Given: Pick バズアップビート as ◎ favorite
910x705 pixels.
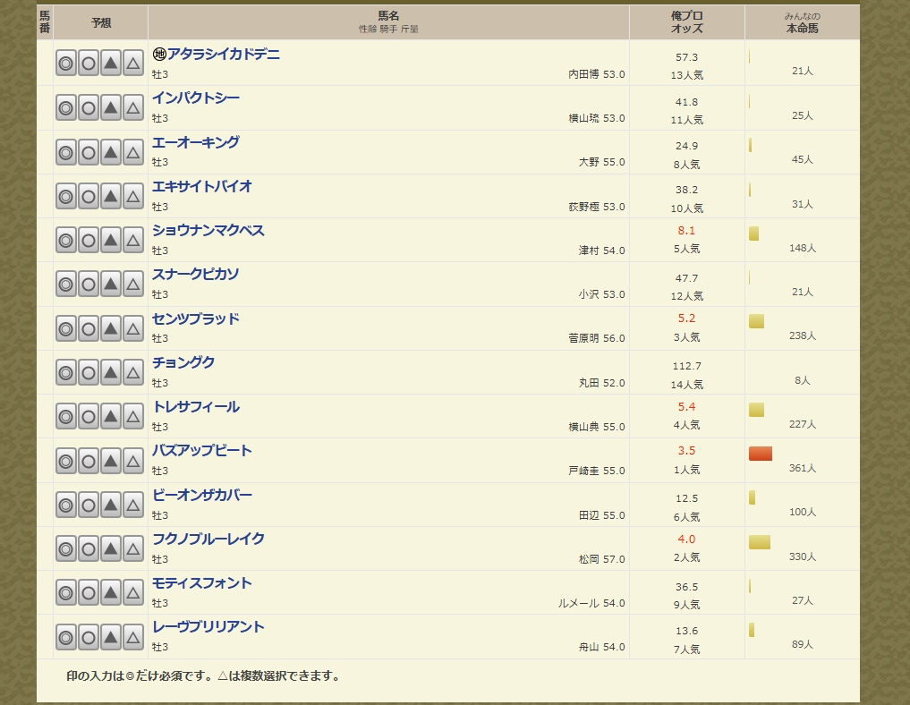Looking at the screenshot, I should (x=66, y=461).
